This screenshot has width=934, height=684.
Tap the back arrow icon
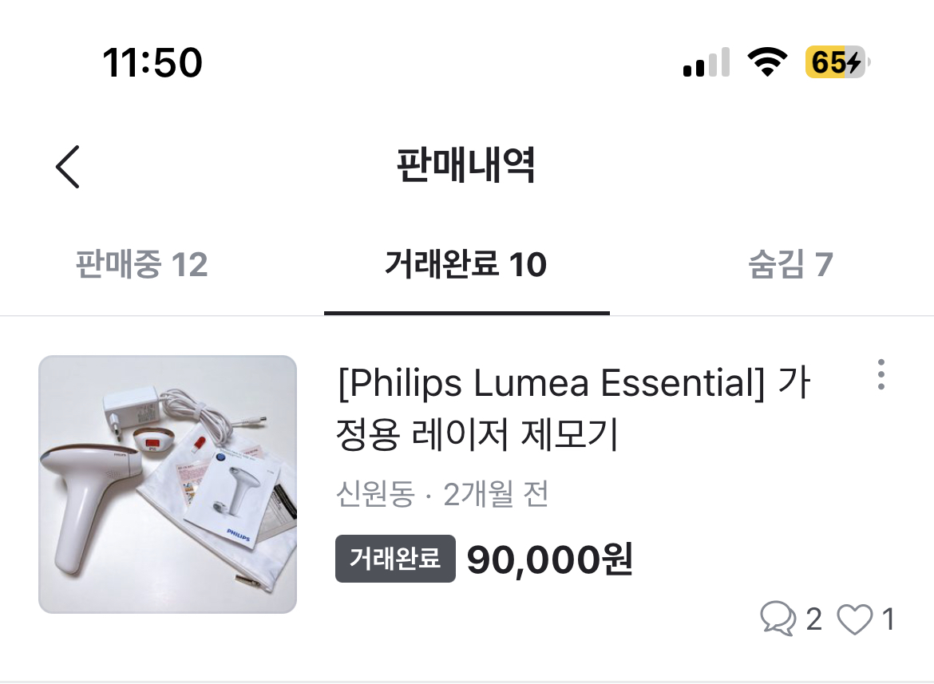[x=68, y=167]
